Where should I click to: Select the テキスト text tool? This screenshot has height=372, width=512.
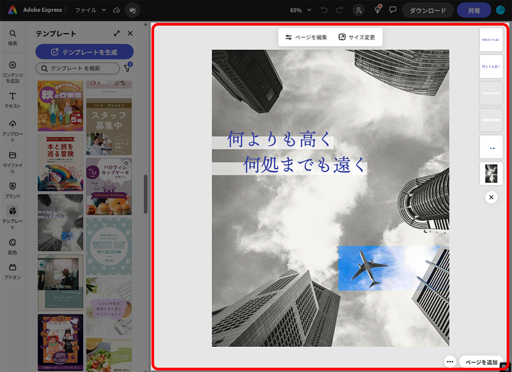click(13, 99)
